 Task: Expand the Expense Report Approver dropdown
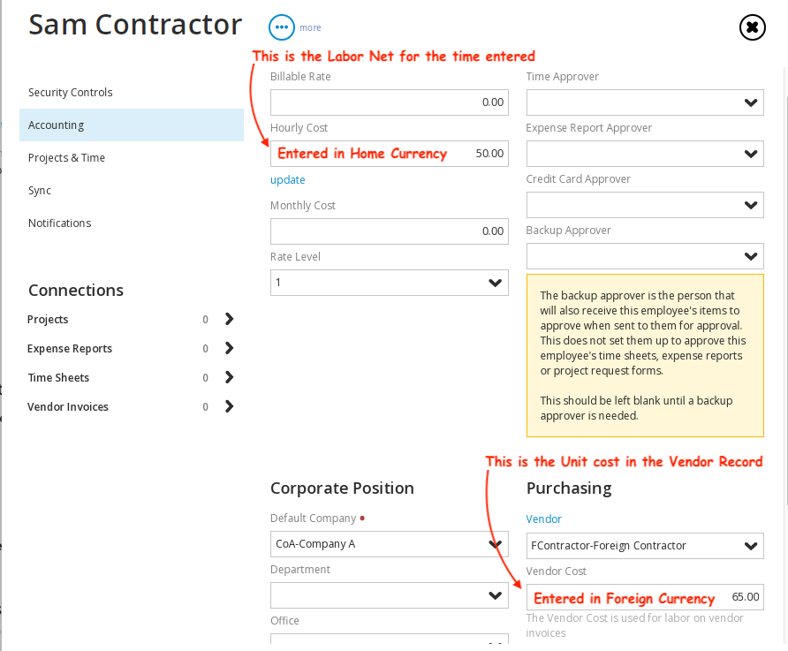pos(645,154)
